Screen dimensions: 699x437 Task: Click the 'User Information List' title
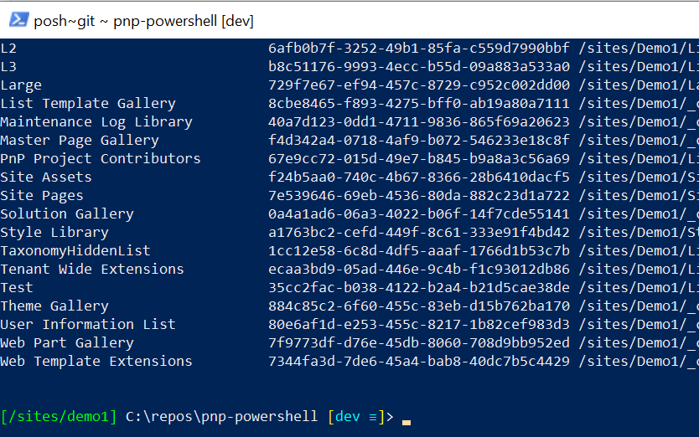[x=88, y=324]
